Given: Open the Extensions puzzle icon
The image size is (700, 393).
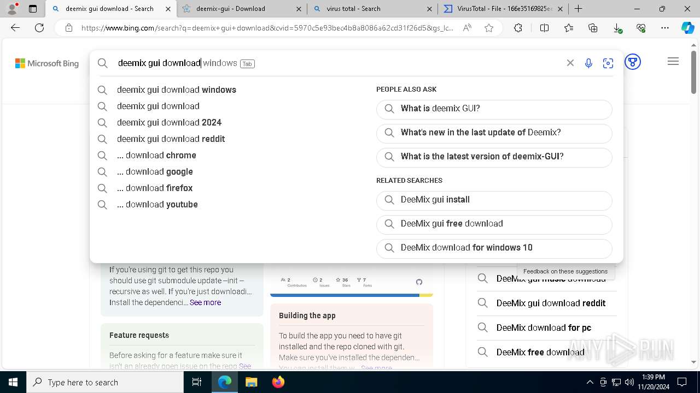Looking at the screenshot, I should coord(518,28).
